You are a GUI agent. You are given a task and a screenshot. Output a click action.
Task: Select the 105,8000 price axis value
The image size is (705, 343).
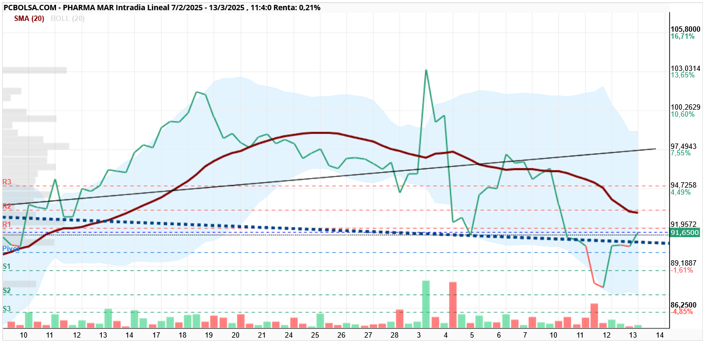click(x=685, y=29)
